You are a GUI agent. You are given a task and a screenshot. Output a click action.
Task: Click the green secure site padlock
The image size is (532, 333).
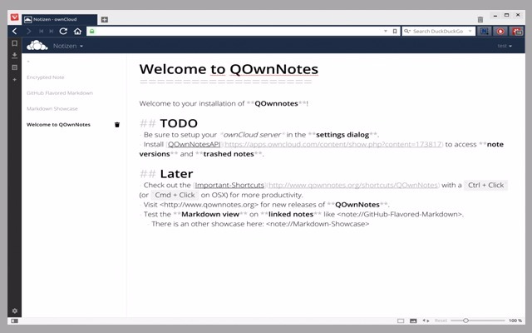click(91, 32)
